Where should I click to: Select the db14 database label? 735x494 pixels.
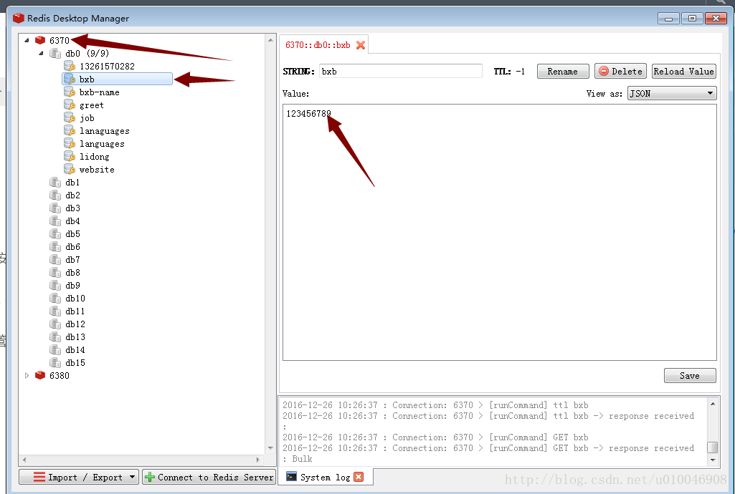point(75,349)
